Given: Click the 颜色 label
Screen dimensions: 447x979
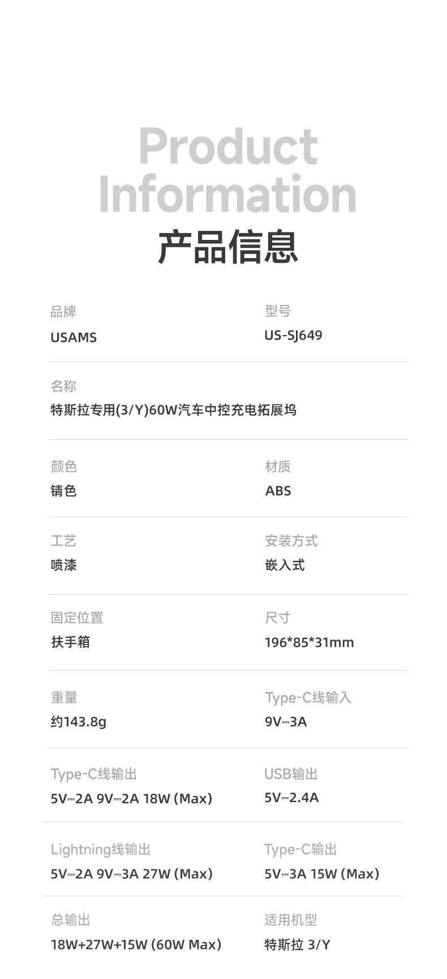Looking at the screenshot, I should (x=63, y=466).
